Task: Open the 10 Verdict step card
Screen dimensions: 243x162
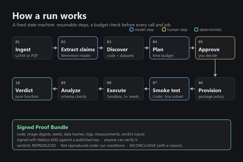Action: coord(32,89)
